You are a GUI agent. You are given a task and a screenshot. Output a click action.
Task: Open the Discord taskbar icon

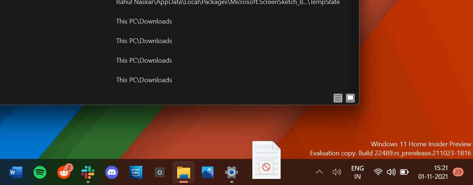click(x=112, y=172)
